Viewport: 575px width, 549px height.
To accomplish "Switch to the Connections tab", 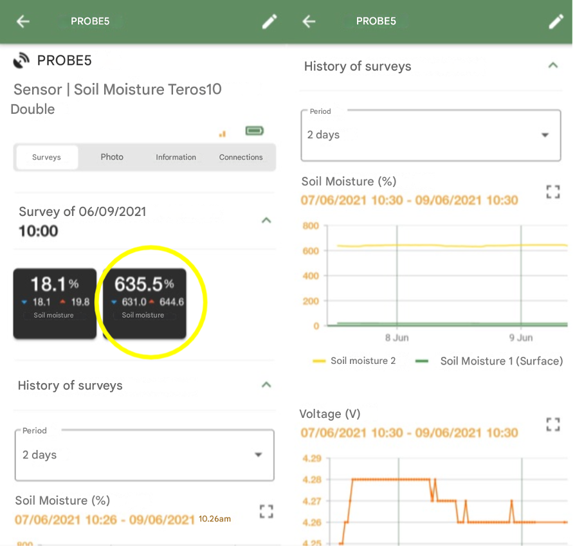I will click(241, 157).
